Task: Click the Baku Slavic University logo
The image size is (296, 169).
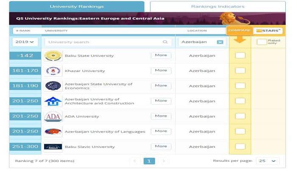Action: (x=53, y=147)
